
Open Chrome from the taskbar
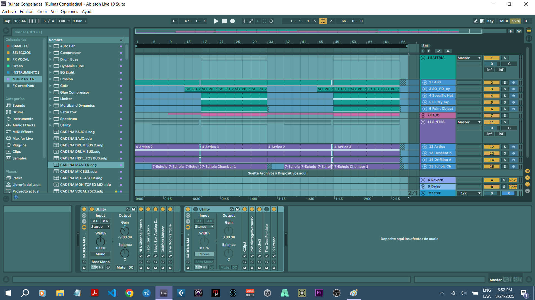(x=129, y=293)
